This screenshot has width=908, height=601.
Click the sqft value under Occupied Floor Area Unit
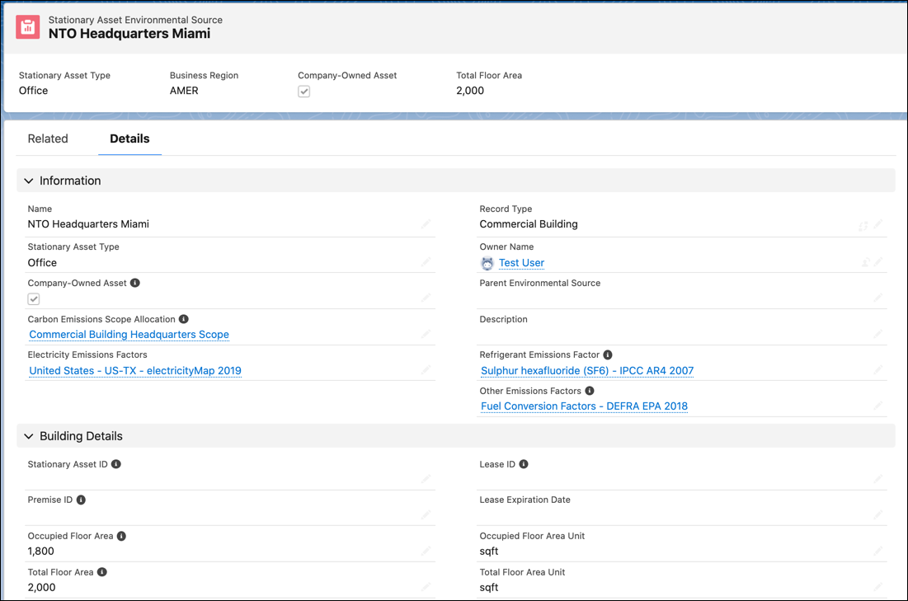(489, 552)
